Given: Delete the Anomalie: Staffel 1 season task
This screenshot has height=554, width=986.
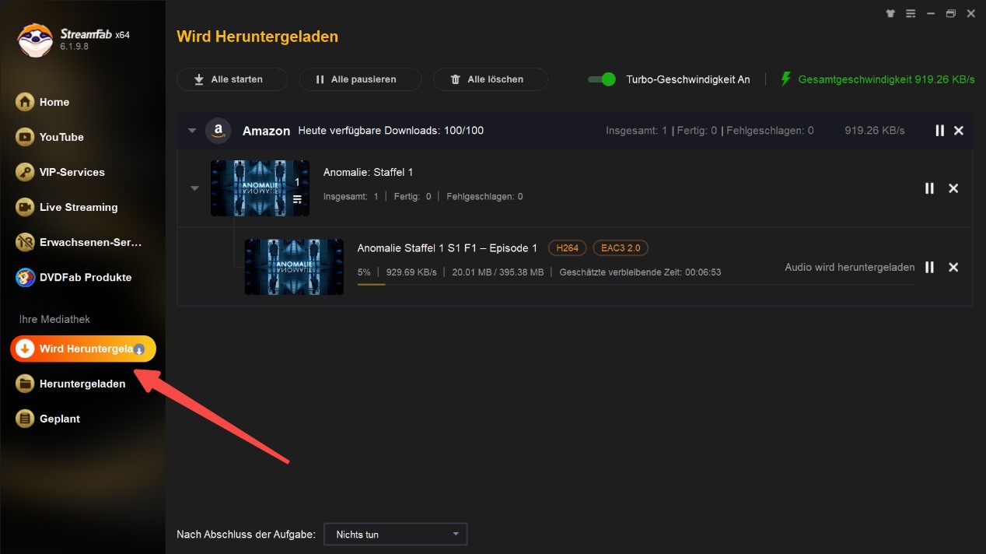Looking at the screenshot, I should point(953,188).
